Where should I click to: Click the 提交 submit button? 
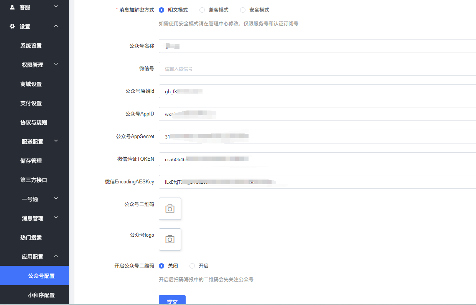point(172,300)
